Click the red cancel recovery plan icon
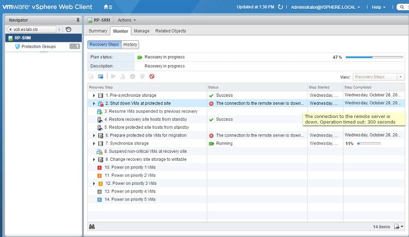This screenshot has height=237, width=409. click(x=152, y=77)
